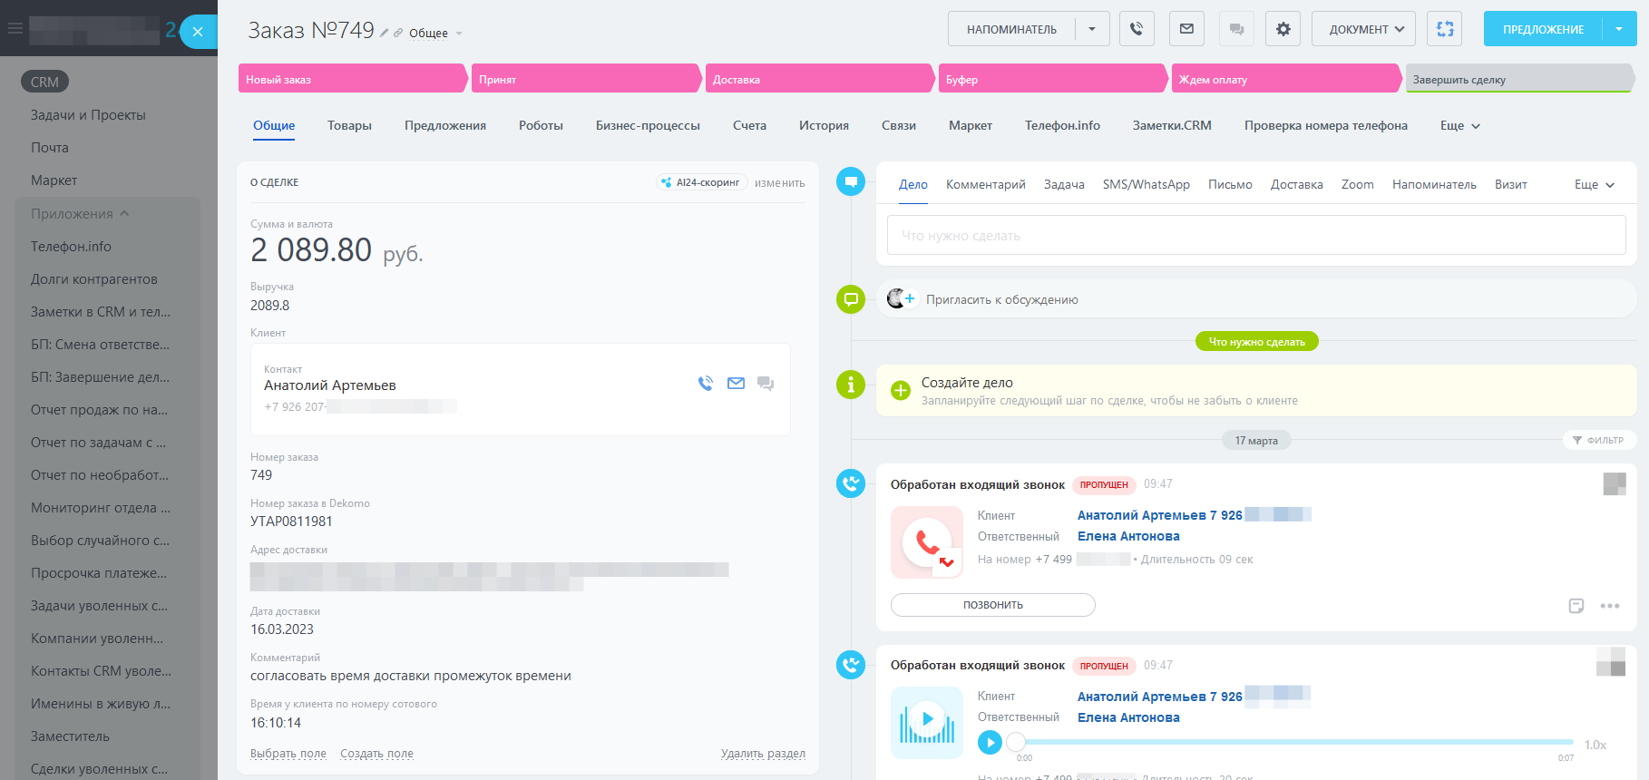This screenshot has width=1649, height=780.
Task: Click the Создать поле link
Action: (x=376, y=754)
